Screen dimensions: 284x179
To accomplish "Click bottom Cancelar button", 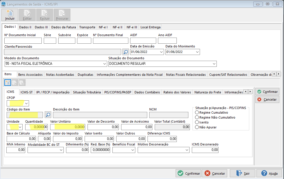I will [x=215, y=174].
